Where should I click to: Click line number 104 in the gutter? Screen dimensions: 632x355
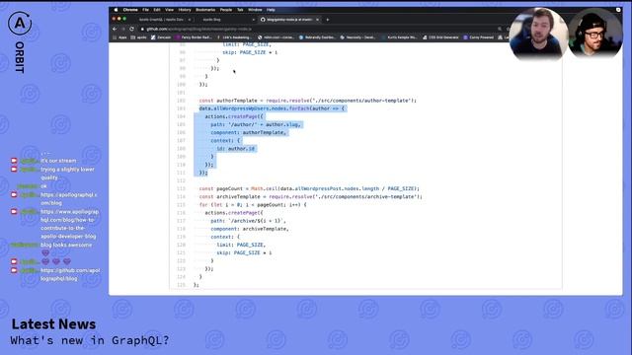coord(181,116)
